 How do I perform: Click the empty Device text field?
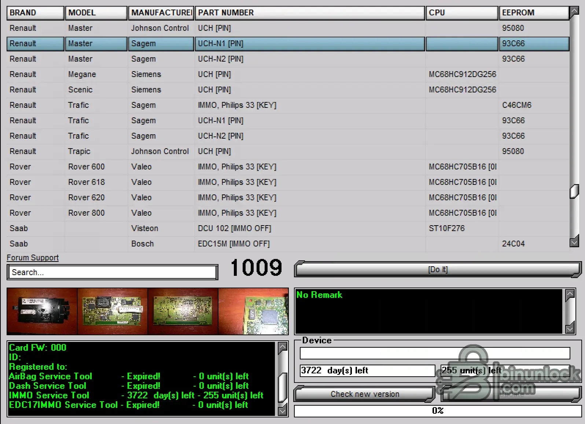tap(435, 353)
